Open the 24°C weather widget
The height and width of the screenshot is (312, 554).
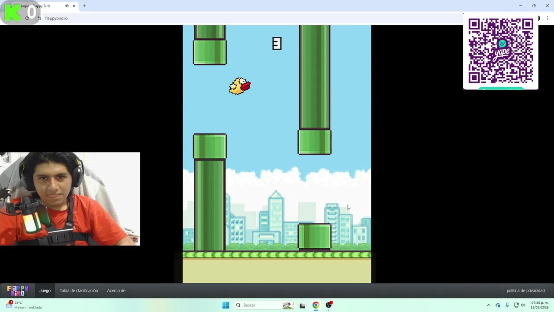tap(25, 305)
